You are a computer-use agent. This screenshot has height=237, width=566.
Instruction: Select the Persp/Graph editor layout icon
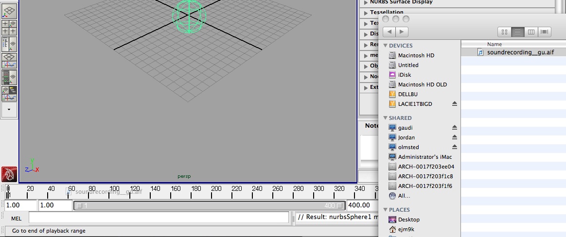[x=9, y=60]
